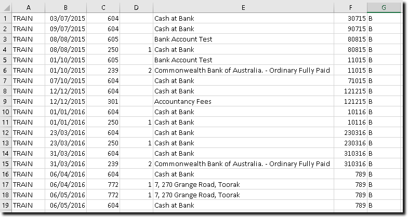Select Commonwealth Bank of Australia cell in row 6
The width and height of the screenshot is (408, 217).
tap(243, 70)
